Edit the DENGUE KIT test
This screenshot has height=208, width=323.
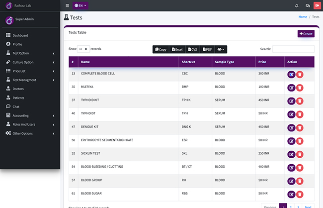coord(291,128)
